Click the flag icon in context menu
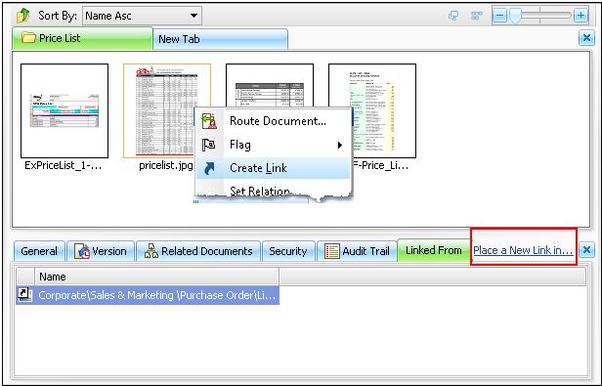602x386 pixels. click(x=209, y=145)
